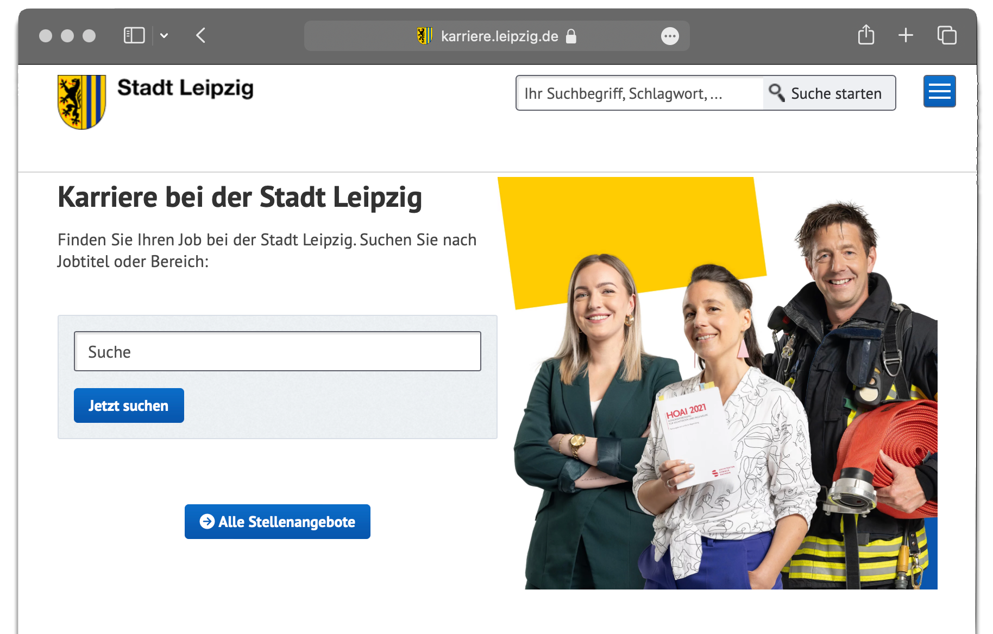
Task: Open a new tab with plus icon
Action: [x=906, y=35]
